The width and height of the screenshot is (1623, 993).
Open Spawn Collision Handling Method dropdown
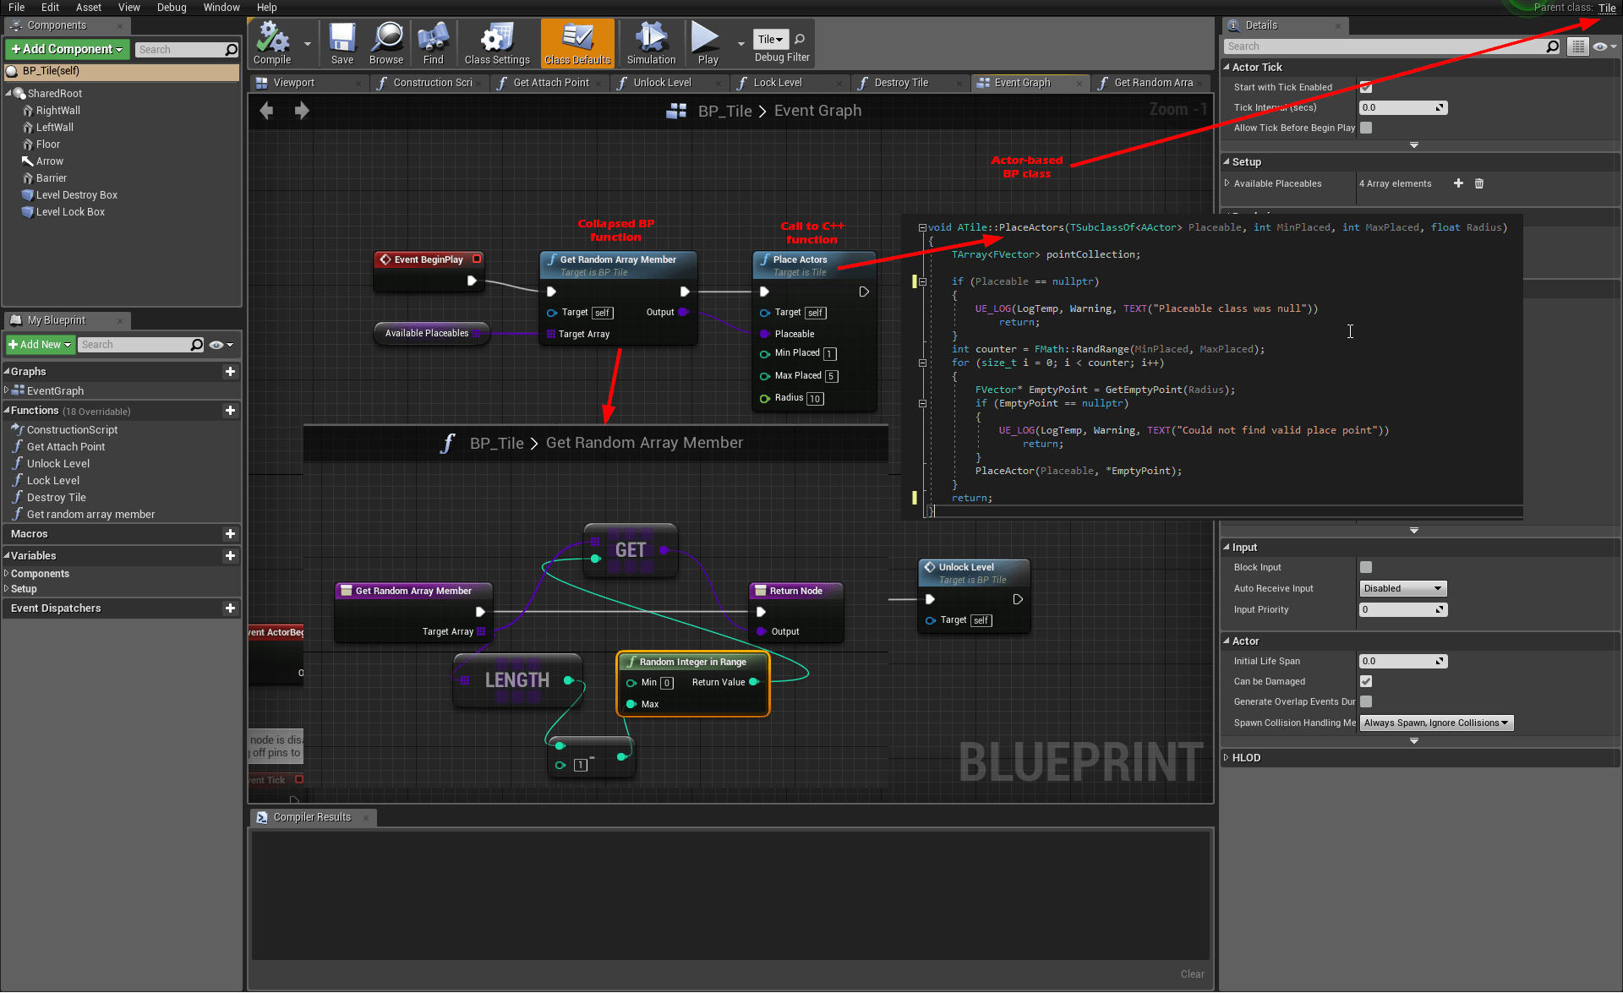(1435, 723)
